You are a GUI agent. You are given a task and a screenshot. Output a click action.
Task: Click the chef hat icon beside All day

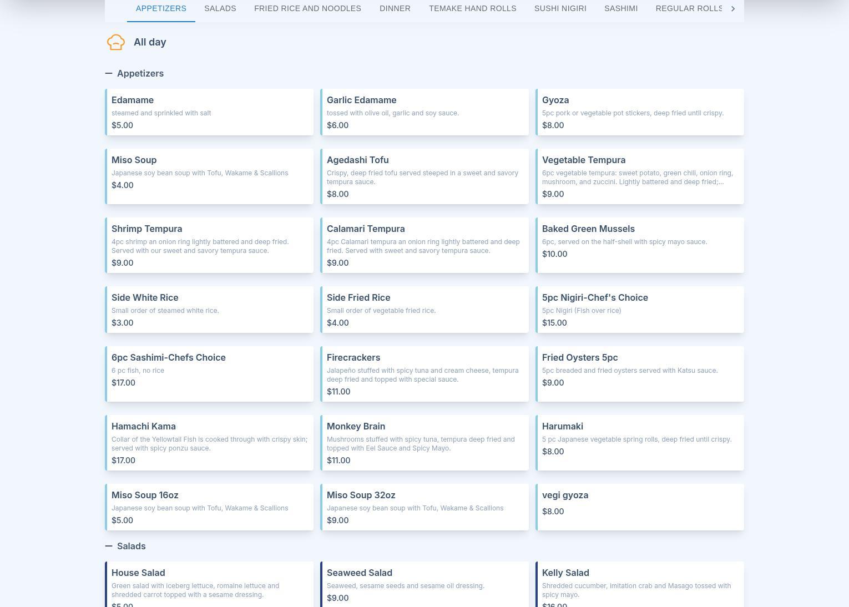point(116,42)
